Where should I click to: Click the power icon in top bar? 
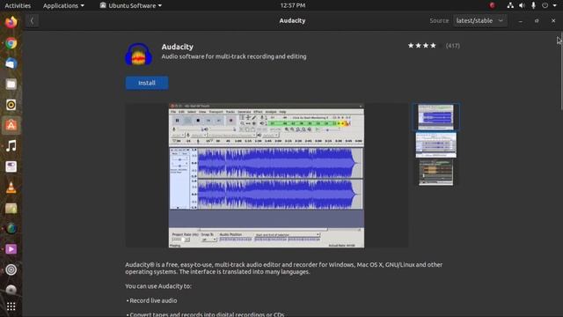545,5
